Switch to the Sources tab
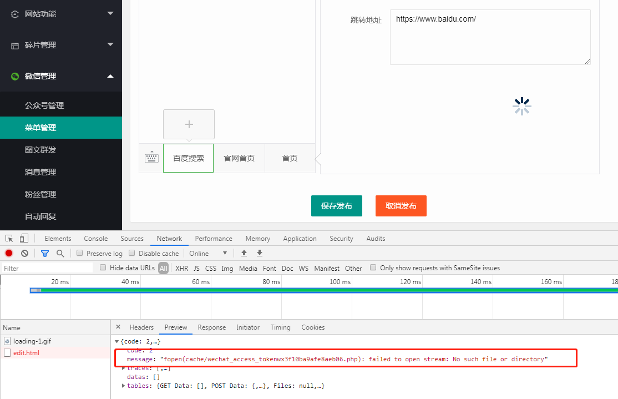 click(132, 239)
